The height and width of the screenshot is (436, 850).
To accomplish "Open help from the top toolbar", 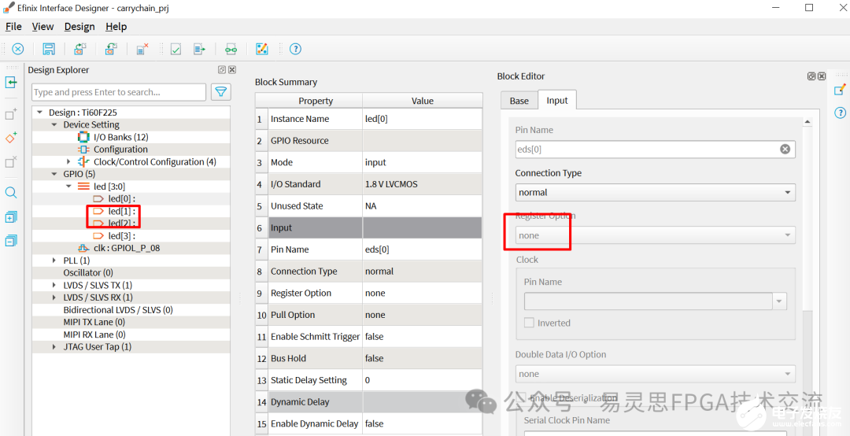I will [x=295, y=49].
